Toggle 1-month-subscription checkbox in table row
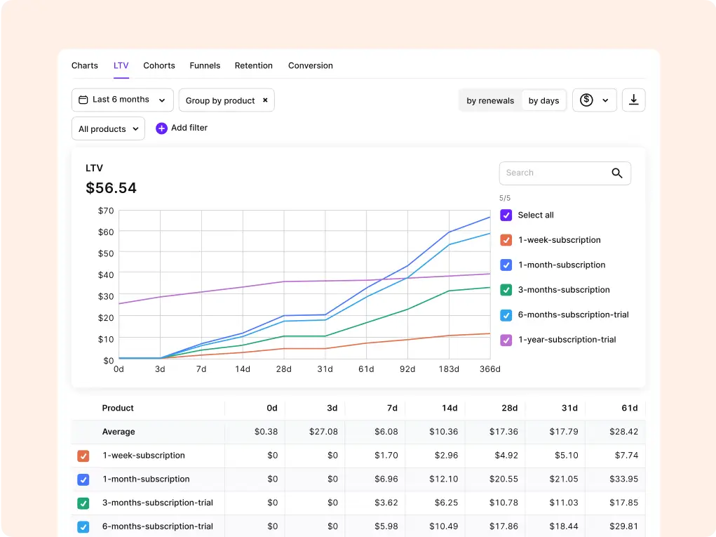 83,479
